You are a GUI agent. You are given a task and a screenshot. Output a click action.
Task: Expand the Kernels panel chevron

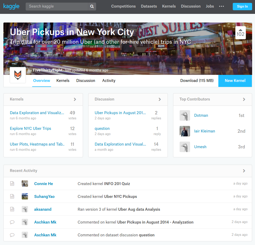coord(75,99)
